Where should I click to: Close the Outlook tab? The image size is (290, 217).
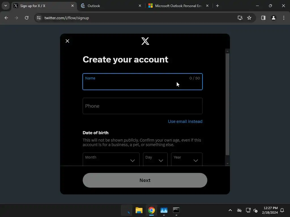pos(140,6)
